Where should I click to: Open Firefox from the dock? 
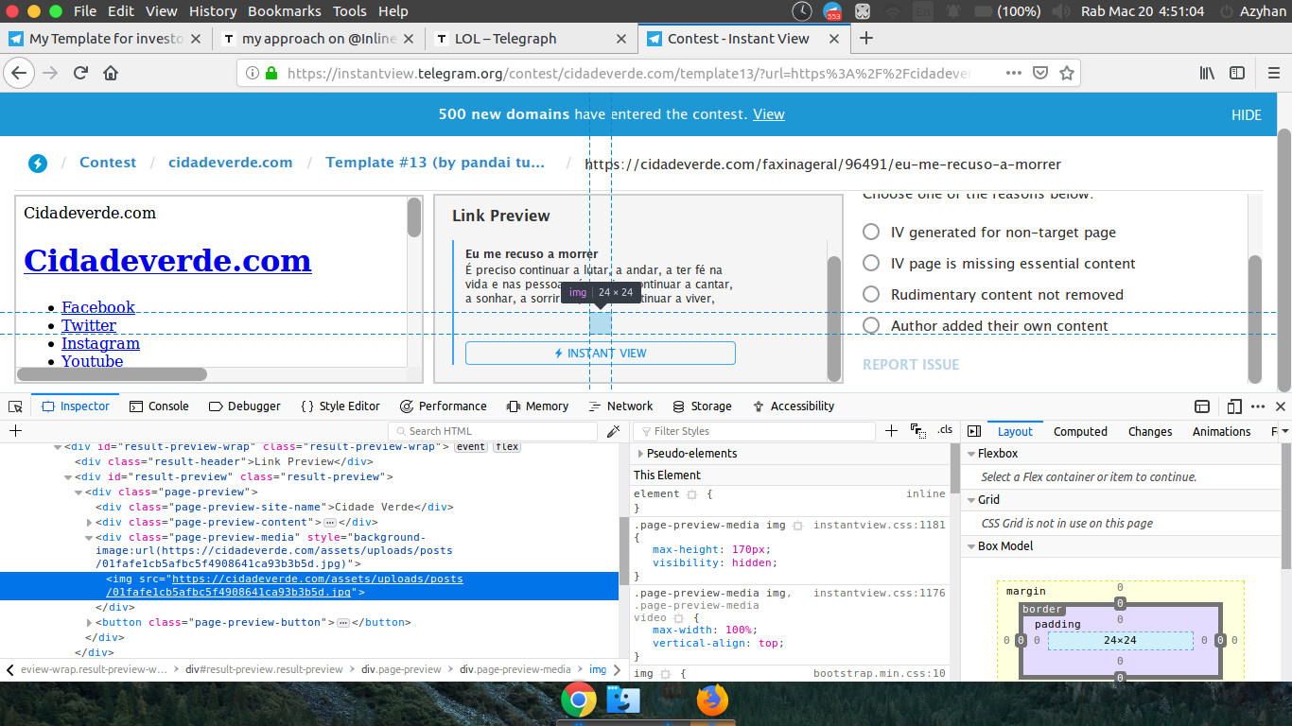tap(711, 700)
